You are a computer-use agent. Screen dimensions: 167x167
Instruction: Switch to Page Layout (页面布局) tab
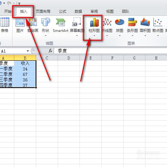pyautogui.click(x=43, y=12)
